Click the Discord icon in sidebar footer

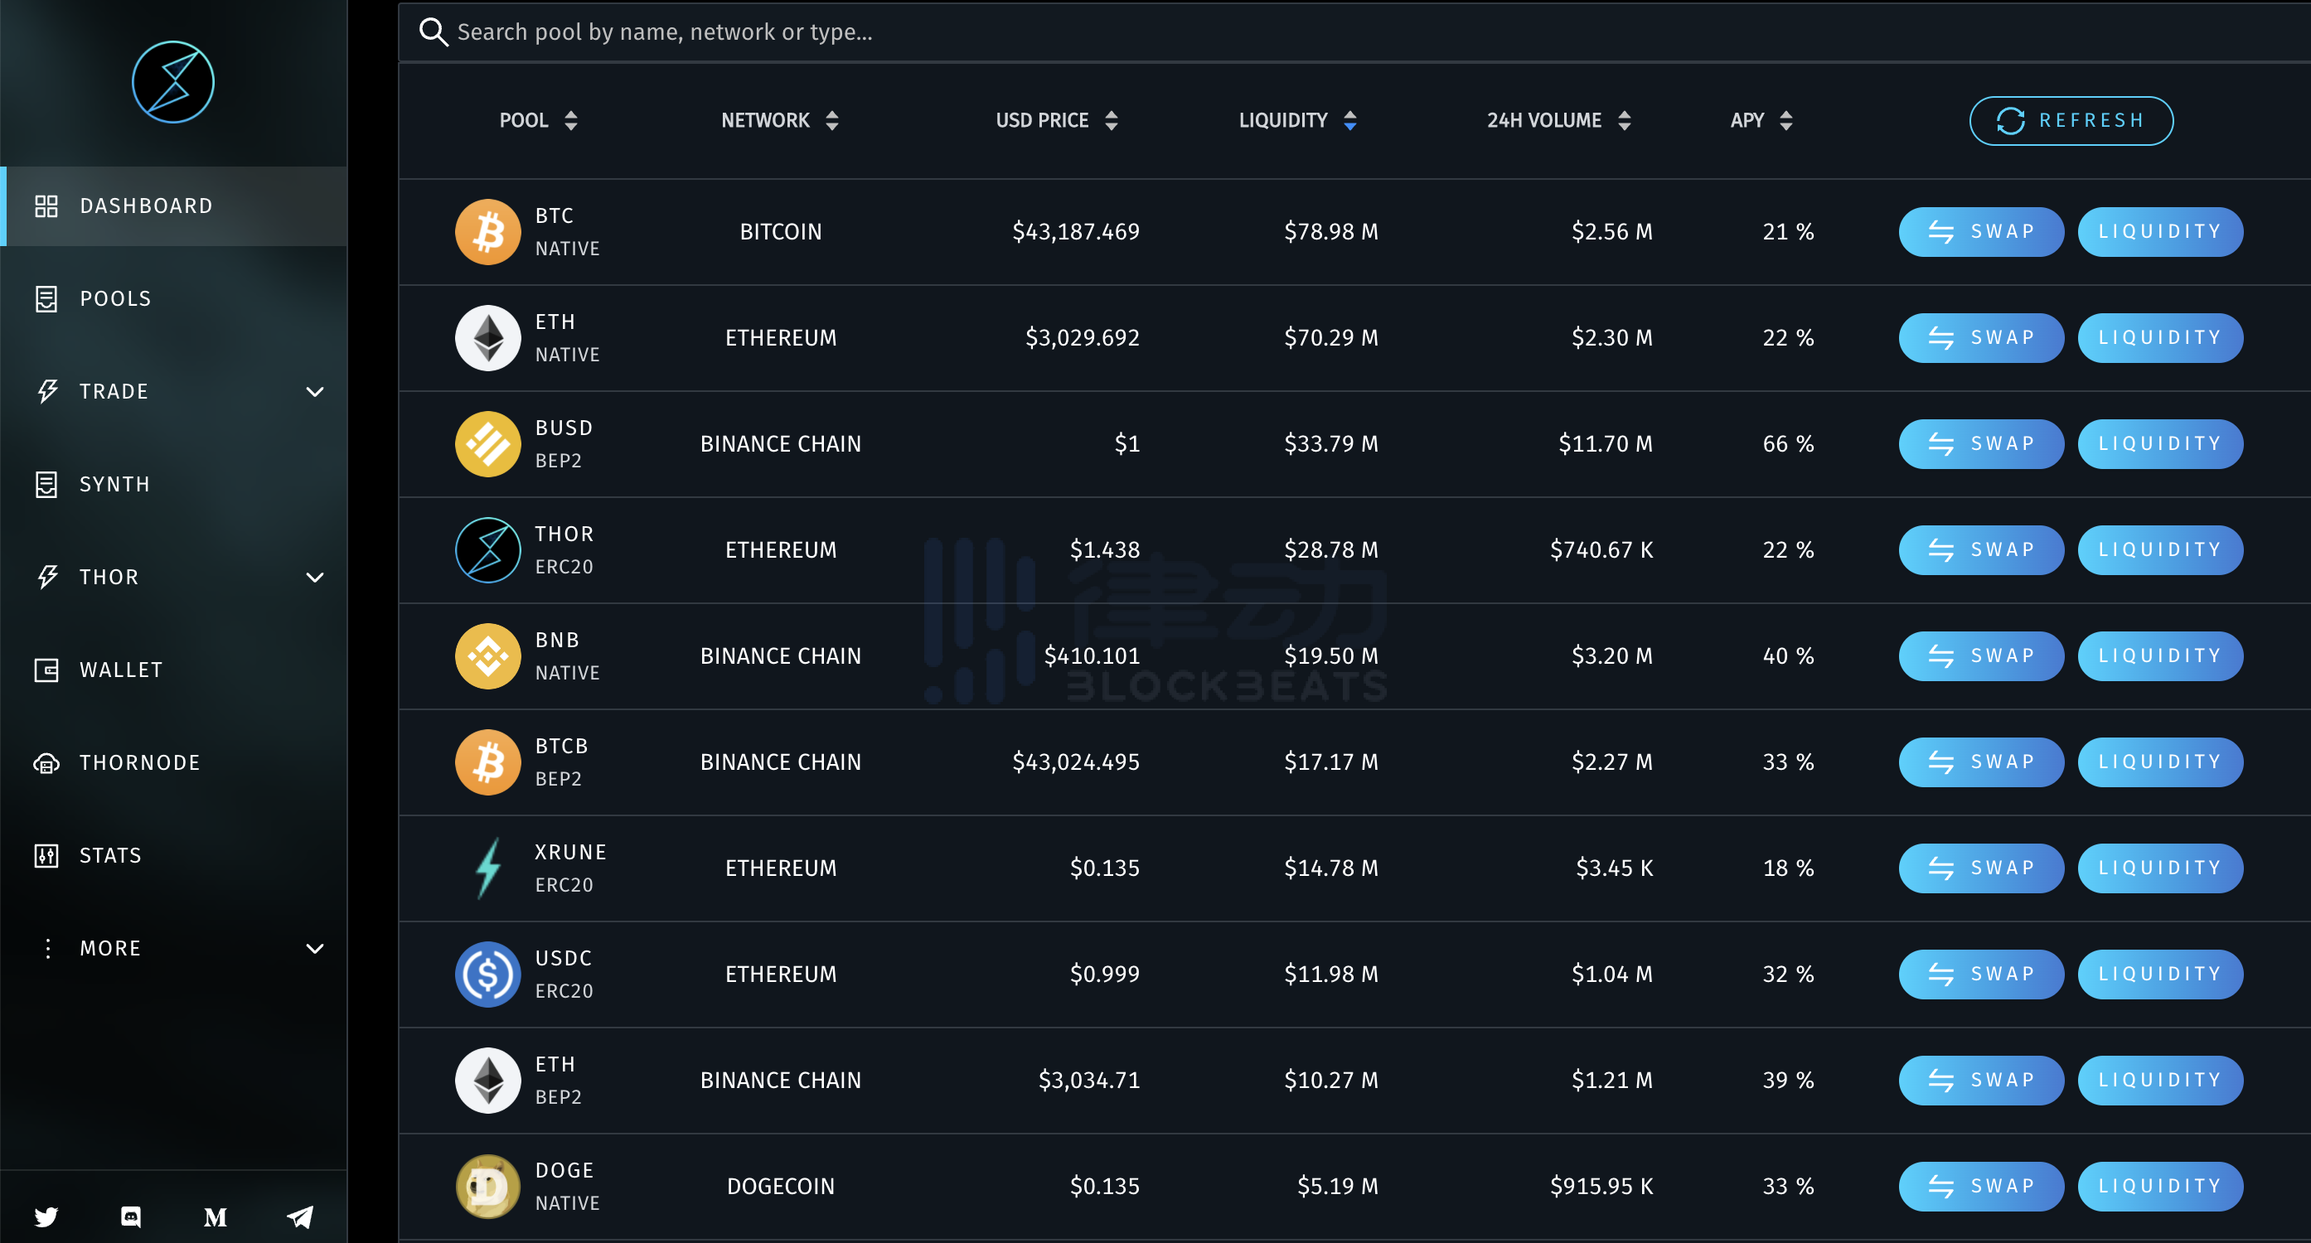click(130, 1216)
